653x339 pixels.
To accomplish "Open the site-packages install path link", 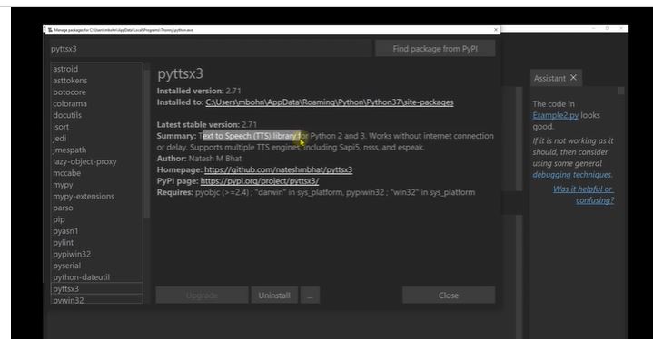I will [x=330, y=102].
